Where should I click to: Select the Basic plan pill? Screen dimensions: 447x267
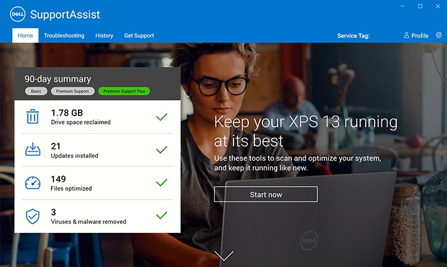pyautogui.click(x=36, y=91)
